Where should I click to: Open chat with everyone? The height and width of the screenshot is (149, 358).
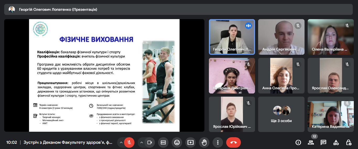tap(323, 142)
